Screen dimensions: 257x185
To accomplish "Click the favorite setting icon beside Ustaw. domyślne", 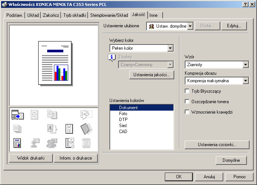I will [x=151, y=26].
